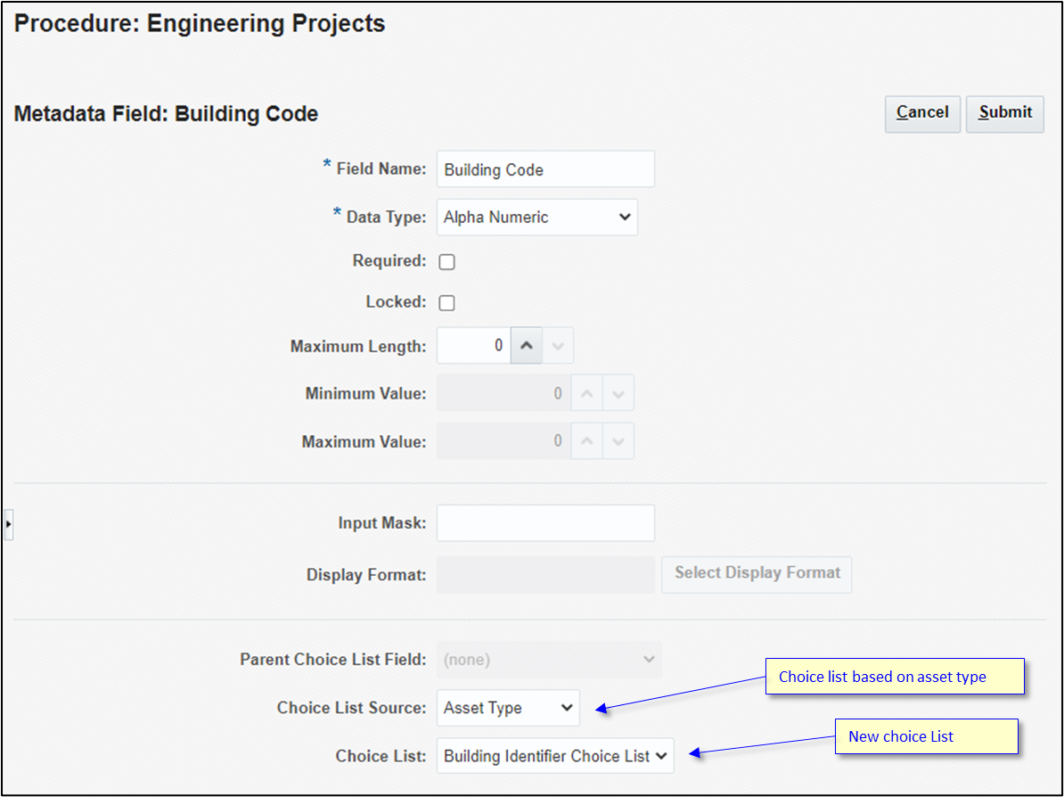1064x797 pixels.
Task: Click the Minimum Value up arrow
Action: [x=587, y=392]
